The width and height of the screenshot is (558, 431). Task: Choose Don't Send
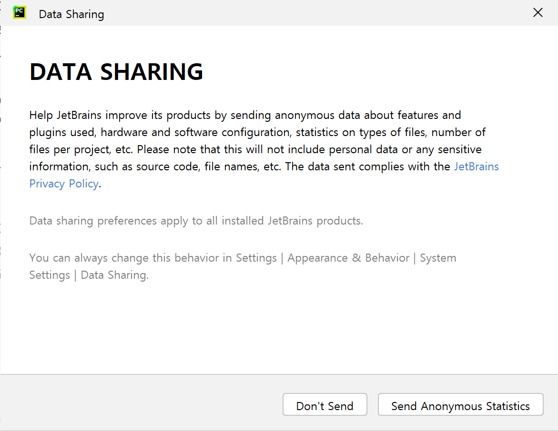click(325, 404)
